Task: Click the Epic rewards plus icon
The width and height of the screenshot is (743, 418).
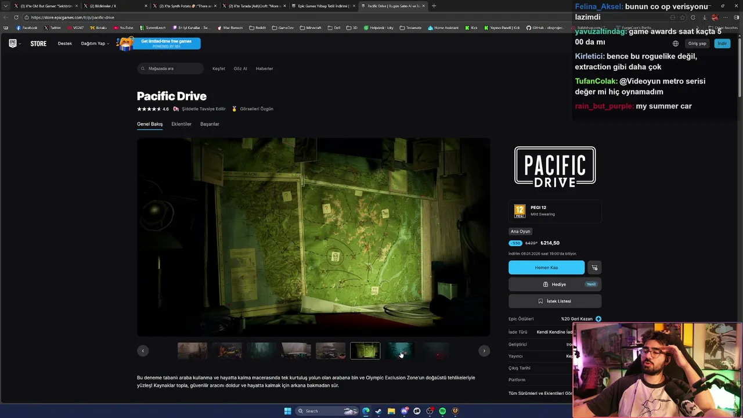Action: (598, 319)
